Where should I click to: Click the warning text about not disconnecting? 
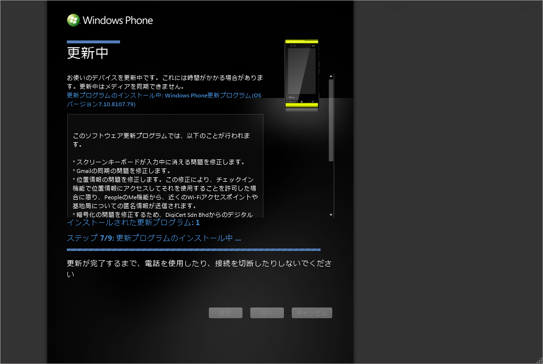[199, 269]
